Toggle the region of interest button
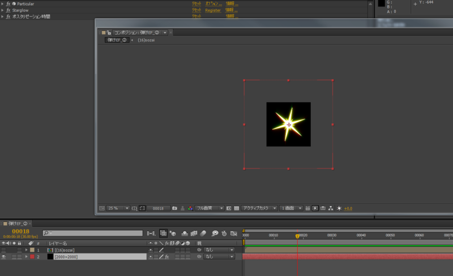 click(x=229, y=208)
